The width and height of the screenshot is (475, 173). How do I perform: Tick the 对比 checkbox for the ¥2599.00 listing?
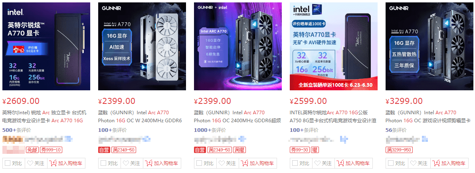coord(295,163)
